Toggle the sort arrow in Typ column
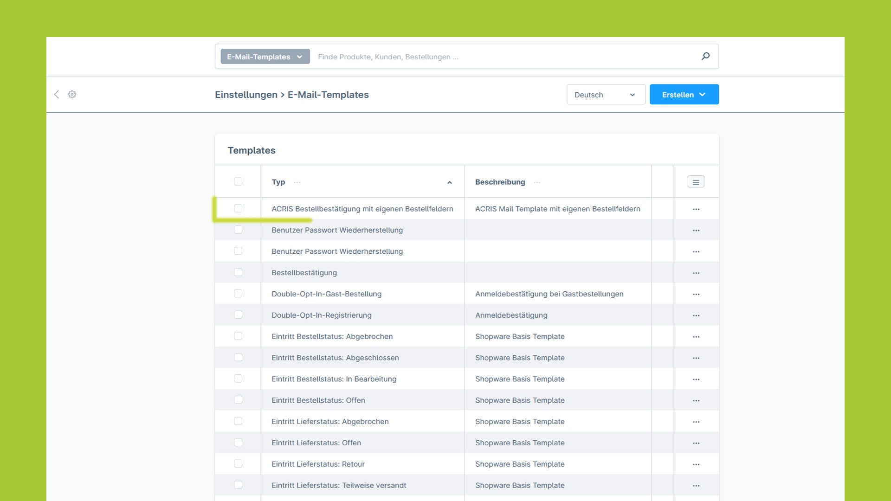Screen dimensions: 891x501 point(450,182)
